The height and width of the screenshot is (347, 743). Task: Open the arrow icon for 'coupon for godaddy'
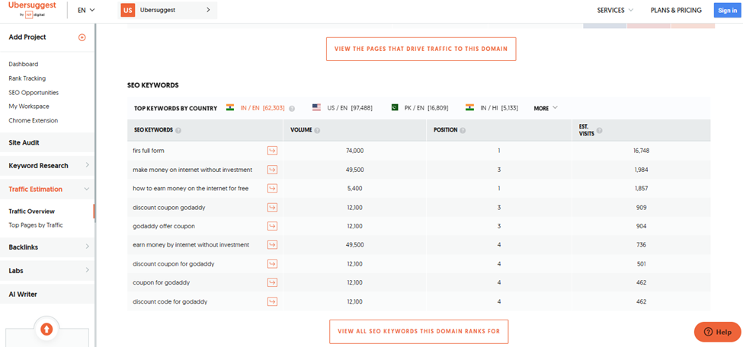click(x=272, y=282)
